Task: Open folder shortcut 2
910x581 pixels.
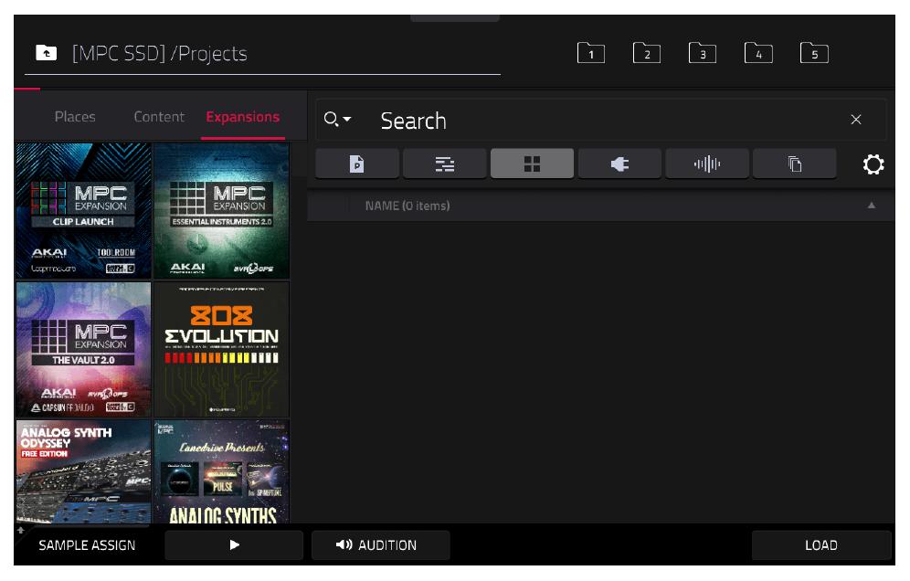Action: point(647,53)
